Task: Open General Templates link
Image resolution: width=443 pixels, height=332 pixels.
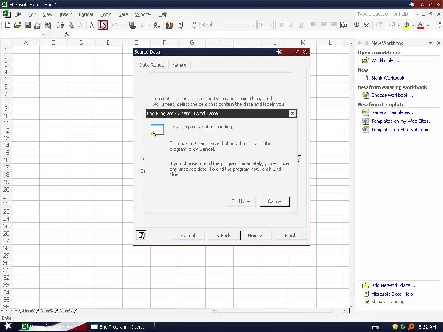Action: [393, 112]
